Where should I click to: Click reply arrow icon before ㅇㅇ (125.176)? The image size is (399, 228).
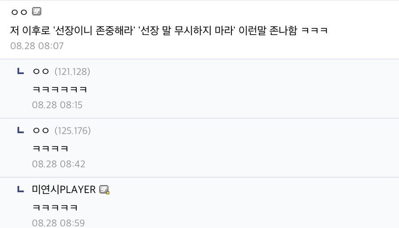(x=20, y=131)
